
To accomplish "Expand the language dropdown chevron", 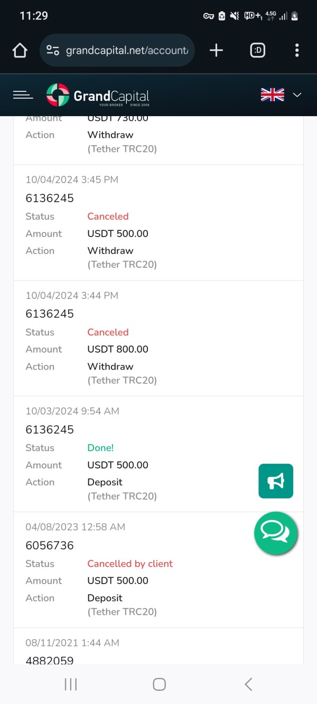I will 297,95.
